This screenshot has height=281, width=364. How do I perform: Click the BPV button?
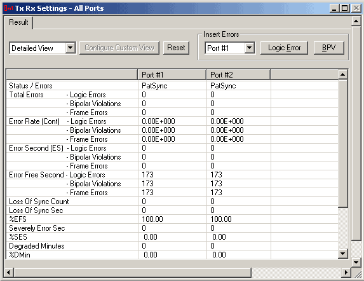tap(328, 48)
